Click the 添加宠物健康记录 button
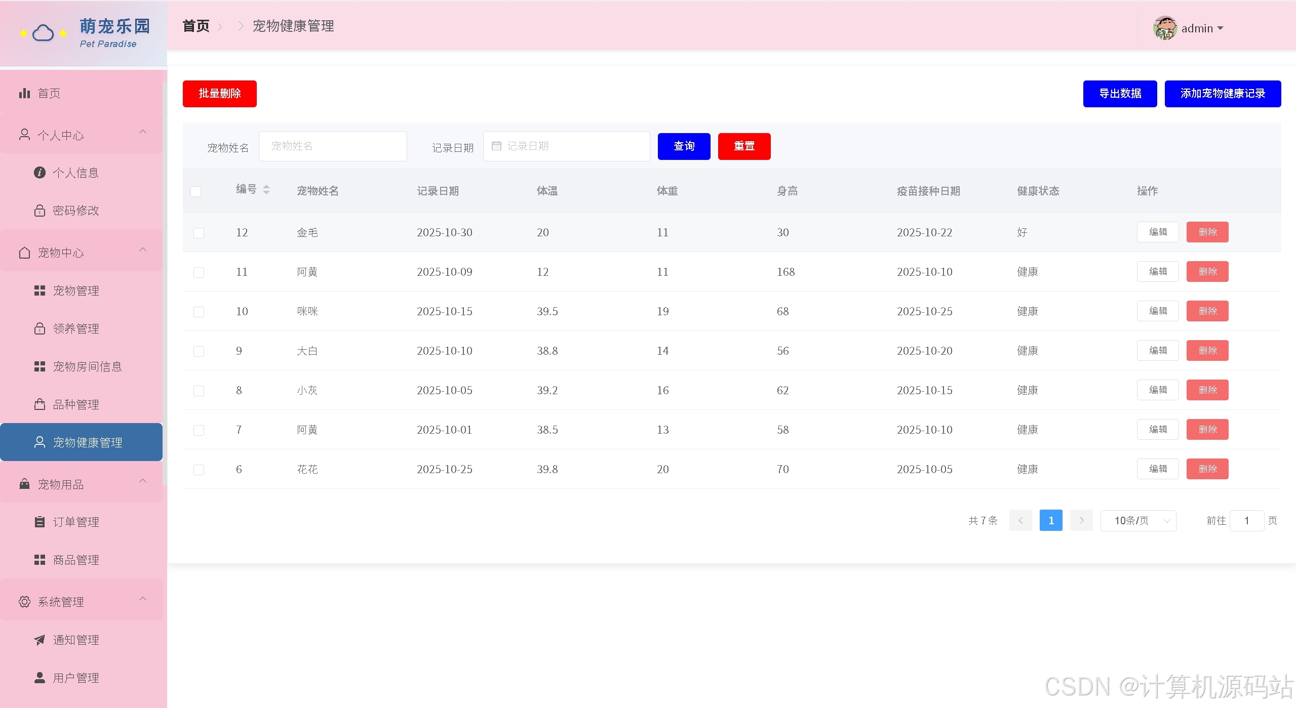Image resolution: width=1296 pixels, height=708 pixels. (1223, 94)
